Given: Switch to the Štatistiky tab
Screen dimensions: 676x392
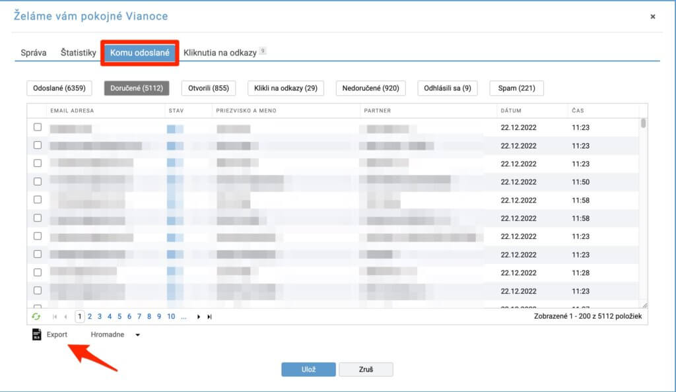Looking at the screenshot, I should coord(78,53).
